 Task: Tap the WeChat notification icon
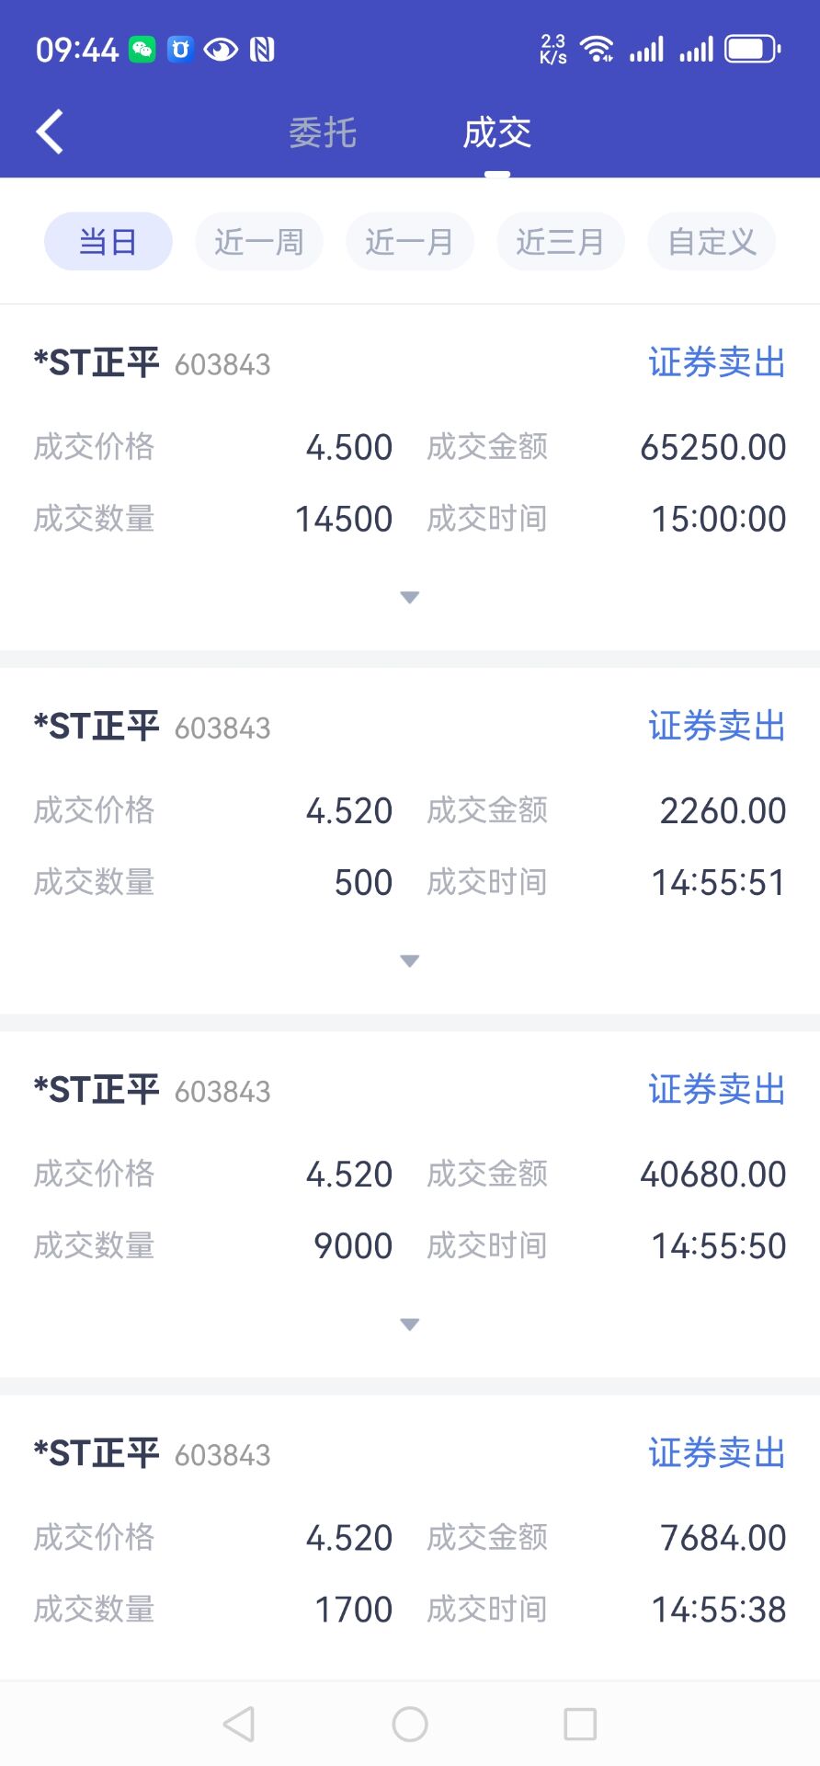point(142,50)
